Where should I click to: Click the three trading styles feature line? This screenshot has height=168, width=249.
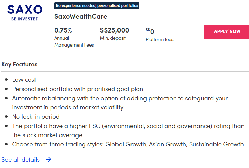pos(128,144)
